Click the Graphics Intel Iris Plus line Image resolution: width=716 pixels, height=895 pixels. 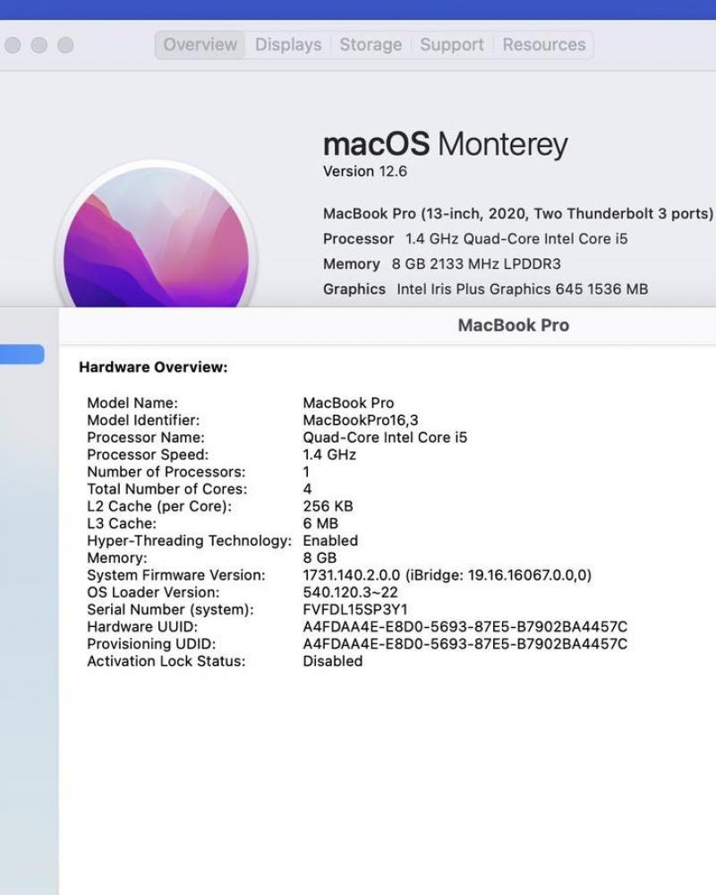[x=485, y=288]
